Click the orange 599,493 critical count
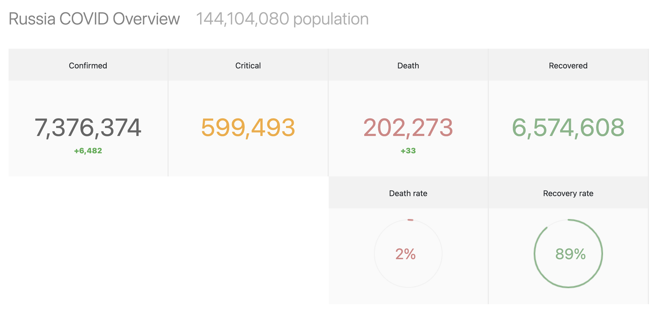658x314 pixels. [x=248, y=128]
